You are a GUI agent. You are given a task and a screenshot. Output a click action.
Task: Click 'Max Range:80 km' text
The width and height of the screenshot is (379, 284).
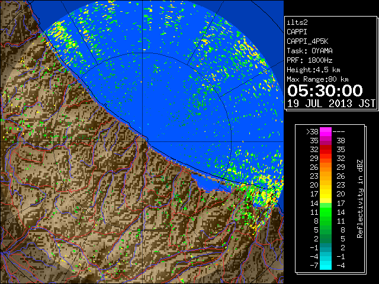point(317,79)
